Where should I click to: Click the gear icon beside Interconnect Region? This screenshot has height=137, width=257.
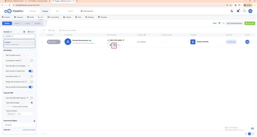coord(34,121)
